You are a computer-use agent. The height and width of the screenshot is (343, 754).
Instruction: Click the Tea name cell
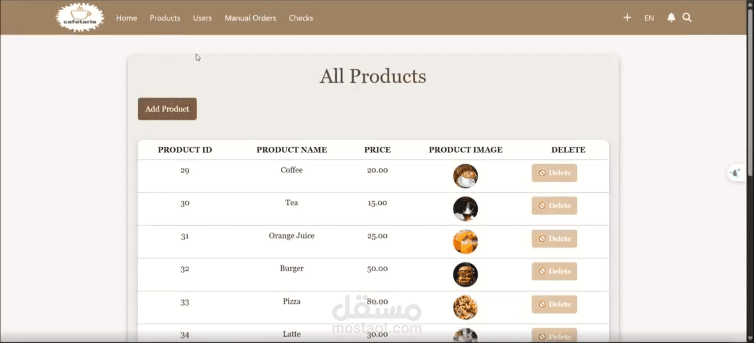coord(292,203)
